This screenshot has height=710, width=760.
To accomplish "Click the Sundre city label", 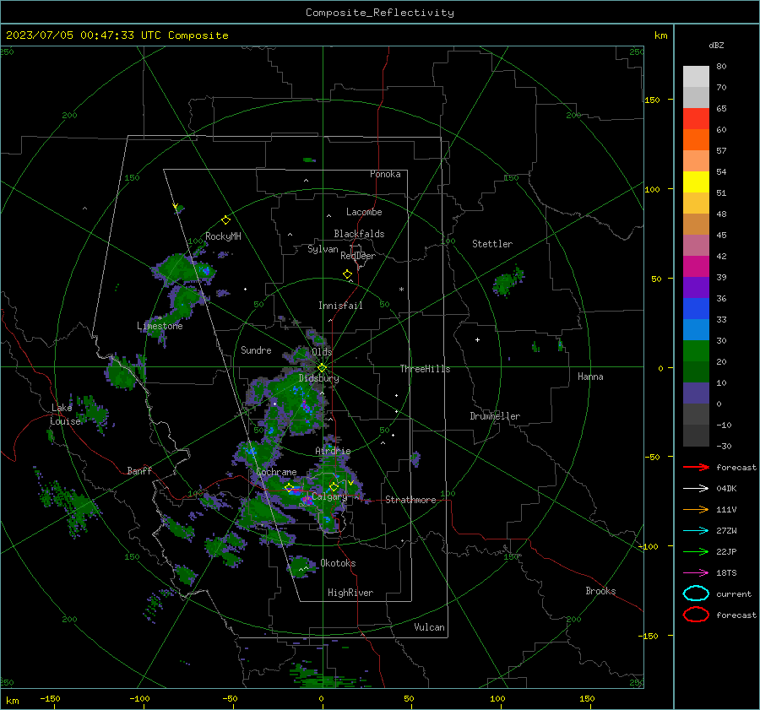I will 256,350.
